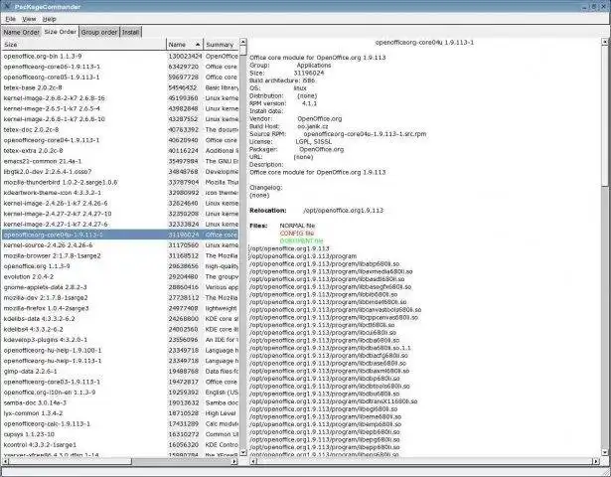
Task: Select the gnome-applets-data 2.8.2-3 package
Action: click(x=120, y=287)
